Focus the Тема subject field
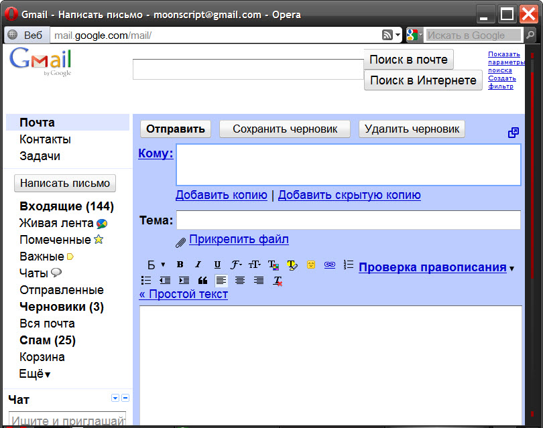Screen dimensions: 543x428 [x=349, y=220]
